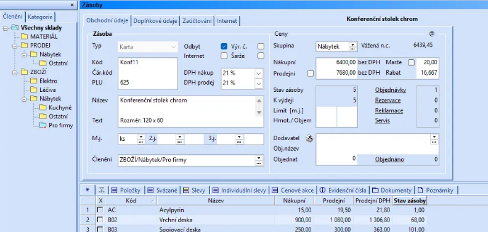Open the Rezervace link
This screenshot has height=232, width=488.
[x=388, y=101]
